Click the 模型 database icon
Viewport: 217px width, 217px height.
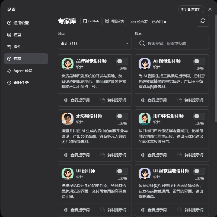(x=9, y=35)
